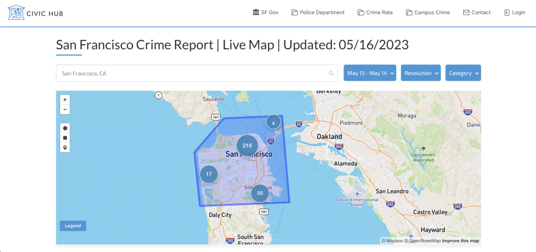This screenshot has height=252, width=536.
Task: Go to the Crime Rate page
Action: 375,13
